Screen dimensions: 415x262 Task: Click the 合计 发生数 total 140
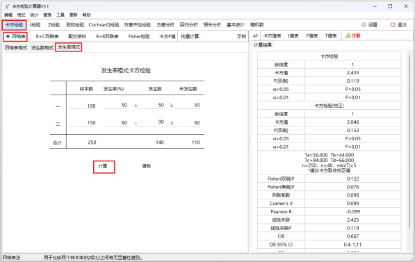160,142
